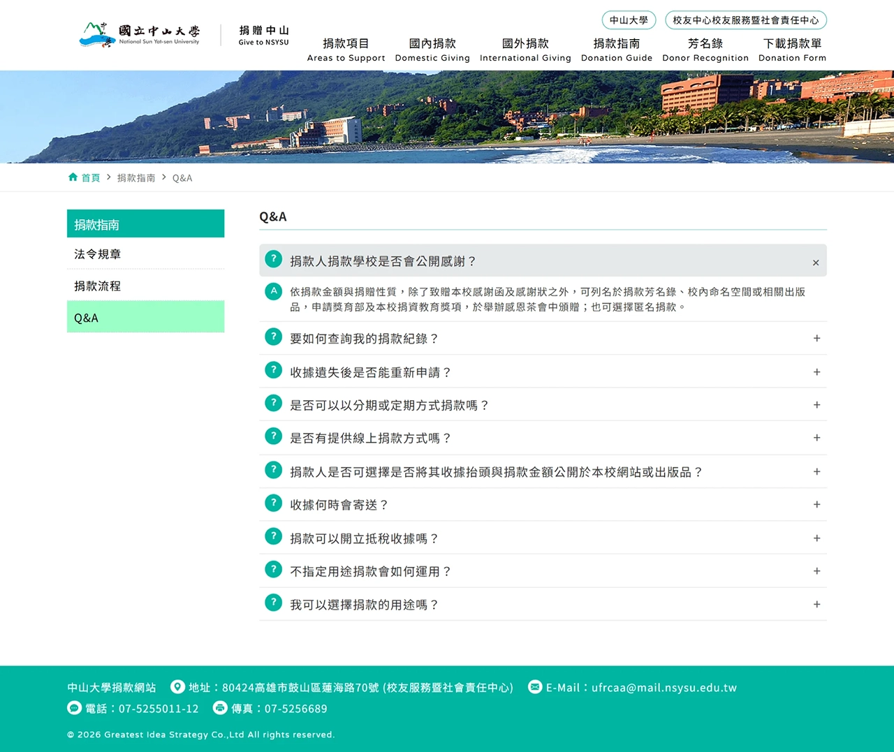Click question text 不指定用途捐款會如何運用？
Screen dimensions: 894x752
click(371, 571)
